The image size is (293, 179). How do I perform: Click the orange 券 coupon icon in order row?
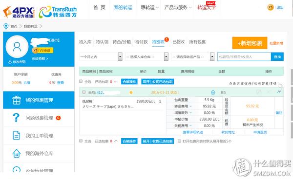tap(131, 92)
